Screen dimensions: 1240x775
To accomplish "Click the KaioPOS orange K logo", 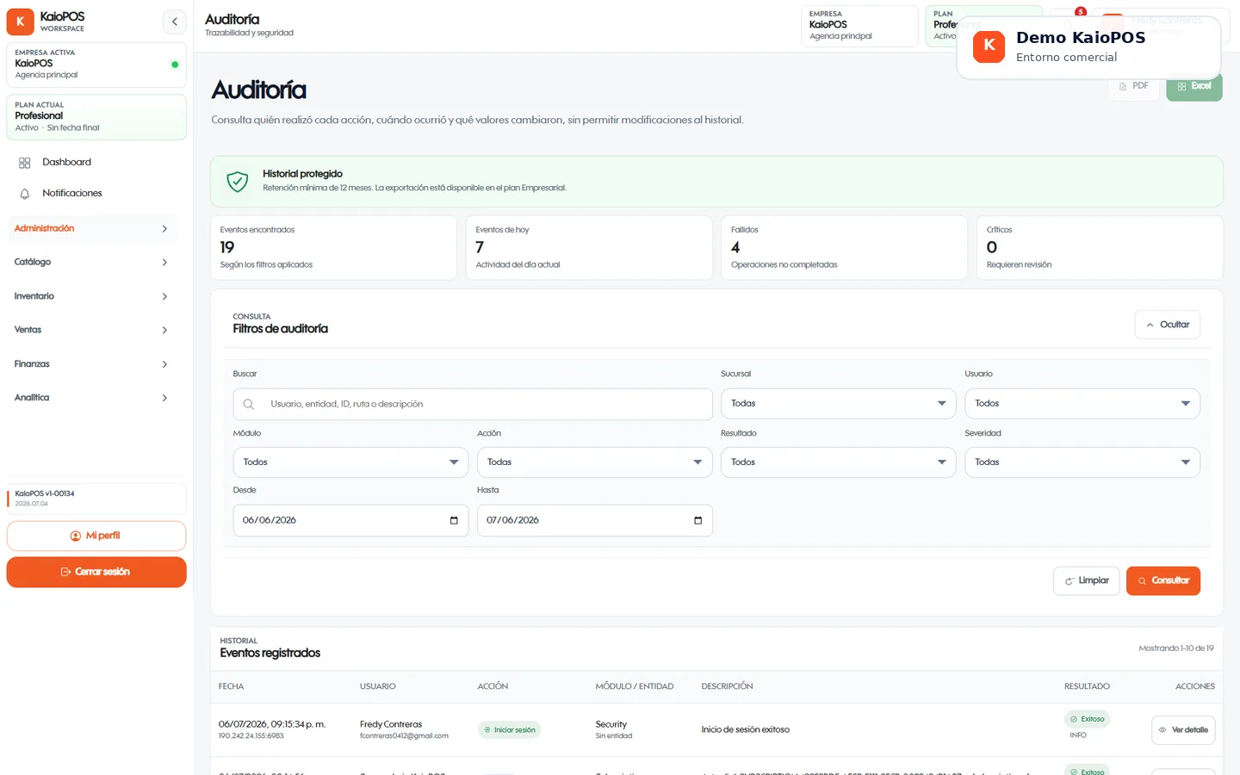I will (21, 22).
